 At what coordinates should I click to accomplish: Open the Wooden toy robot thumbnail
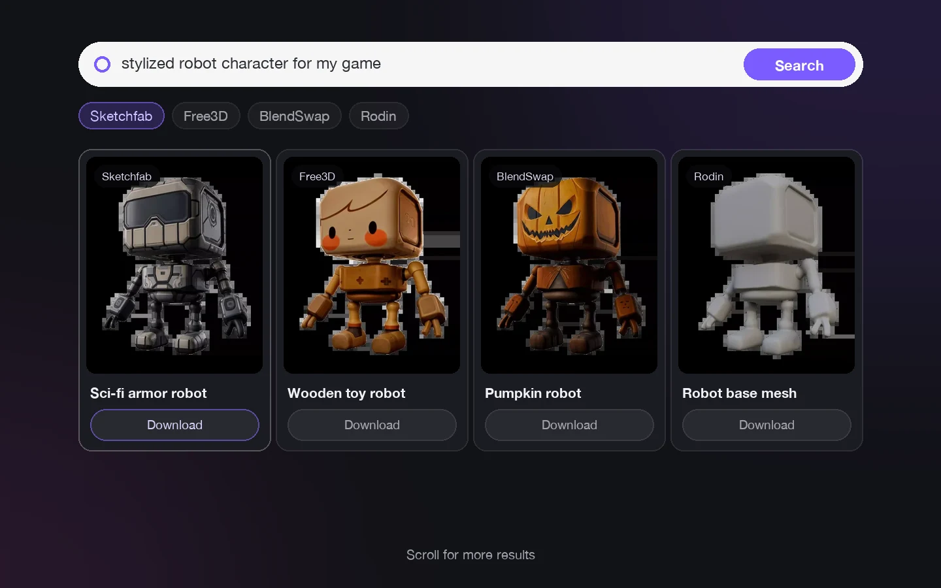coord(372,265)
